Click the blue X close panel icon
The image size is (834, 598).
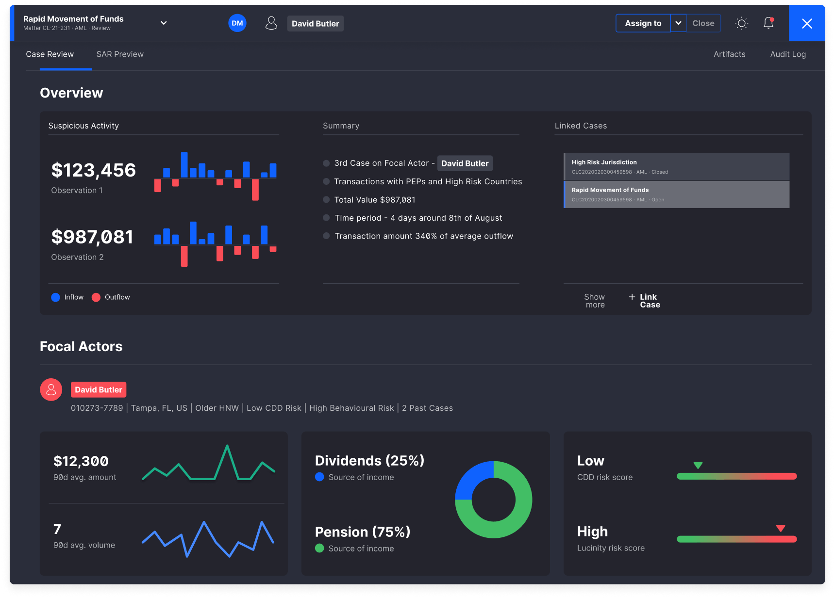click(806, 23)
